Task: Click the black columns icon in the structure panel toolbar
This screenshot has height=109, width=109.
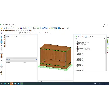Action: (x=90, y=37)
